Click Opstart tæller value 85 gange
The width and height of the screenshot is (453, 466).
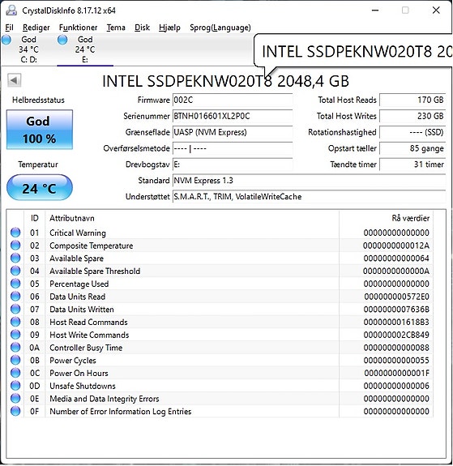412,148
